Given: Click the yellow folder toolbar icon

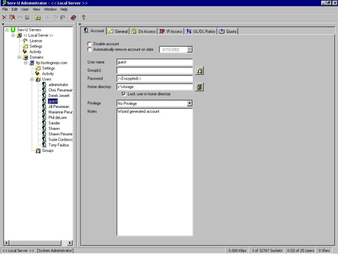Looking at the screenshot, I should point(38,17).
